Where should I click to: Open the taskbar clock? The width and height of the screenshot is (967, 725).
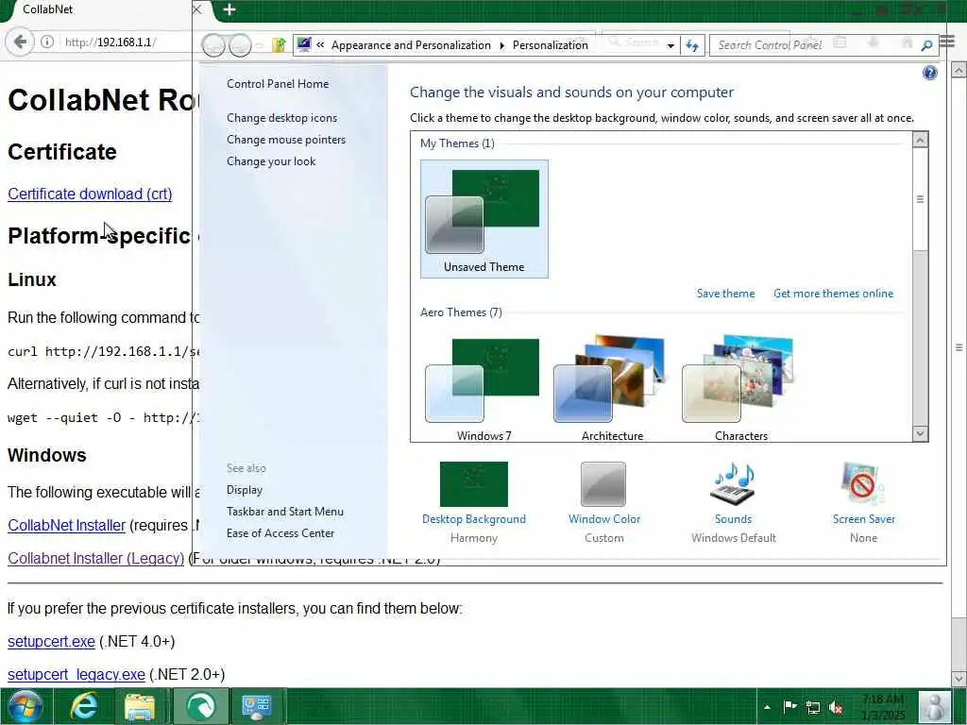(x=884, y=707)
